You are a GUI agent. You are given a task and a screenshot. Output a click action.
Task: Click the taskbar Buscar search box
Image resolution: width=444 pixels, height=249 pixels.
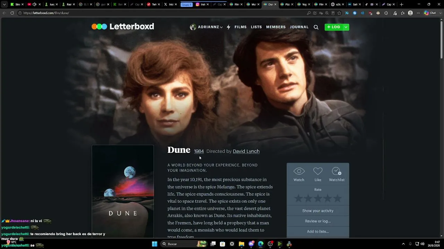[x=184, y=244]
